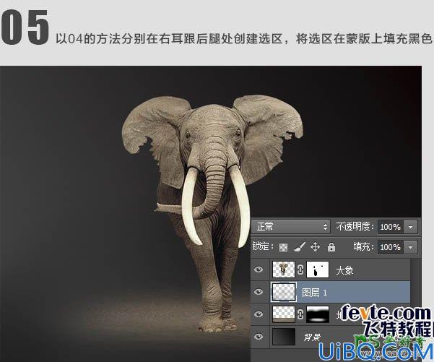Select the 大象 layer mask thumbnail
Image resolution: width=434 pixels, height=362 pixels.
point(318,270)
